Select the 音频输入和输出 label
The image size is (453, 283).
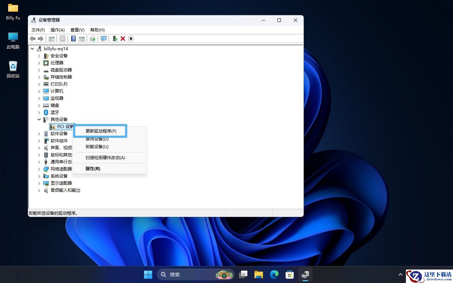coord(65,190)
